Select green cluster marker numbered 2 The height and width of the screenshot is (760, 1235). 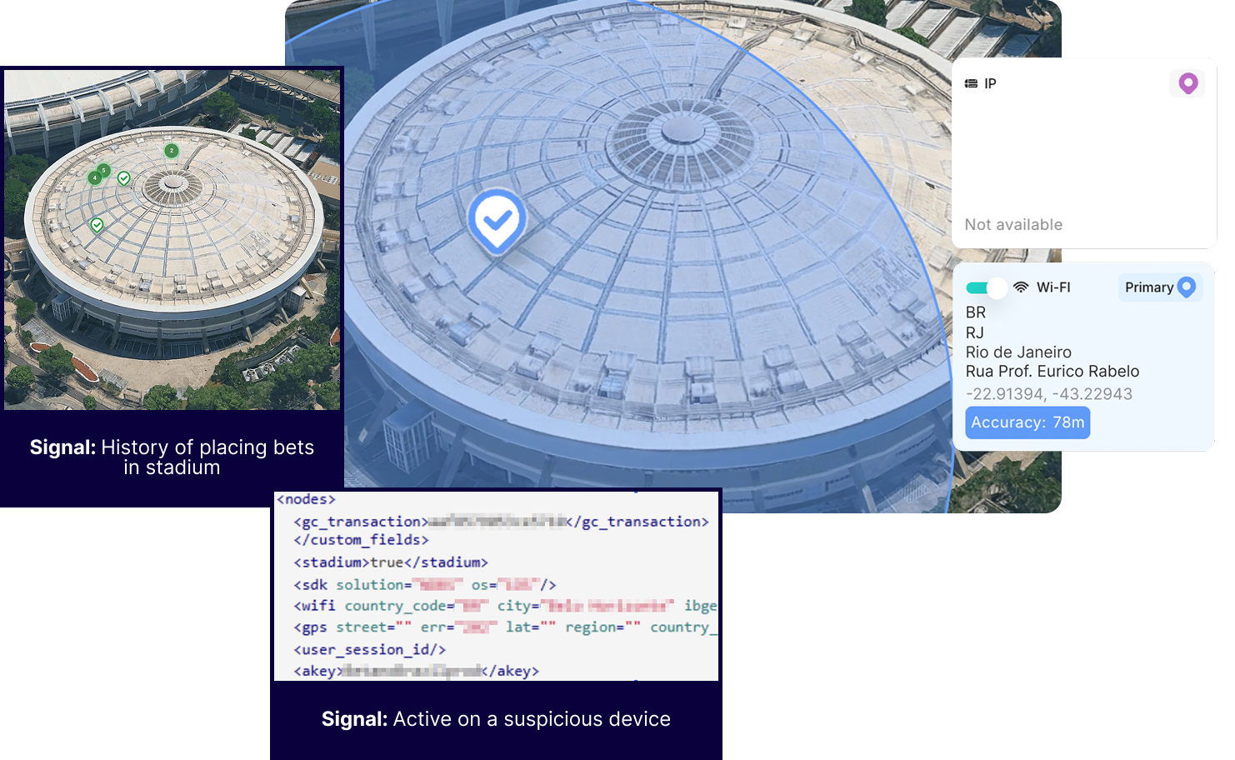(171, 151)
